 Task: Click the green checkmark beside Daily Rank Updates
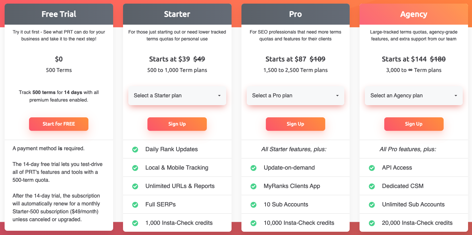point(135,150)
